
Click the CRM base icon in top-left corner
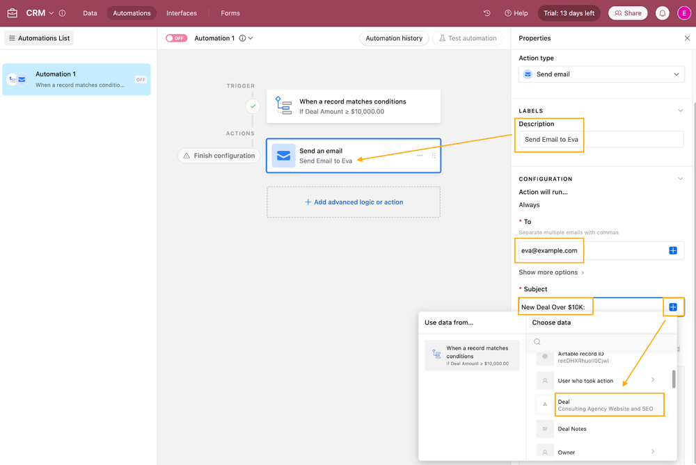11,13
